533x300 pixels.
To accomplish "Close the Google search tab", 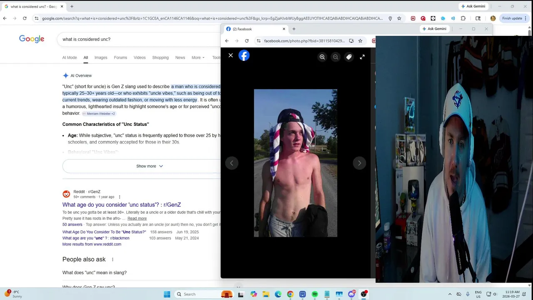I will click(62, 7).
